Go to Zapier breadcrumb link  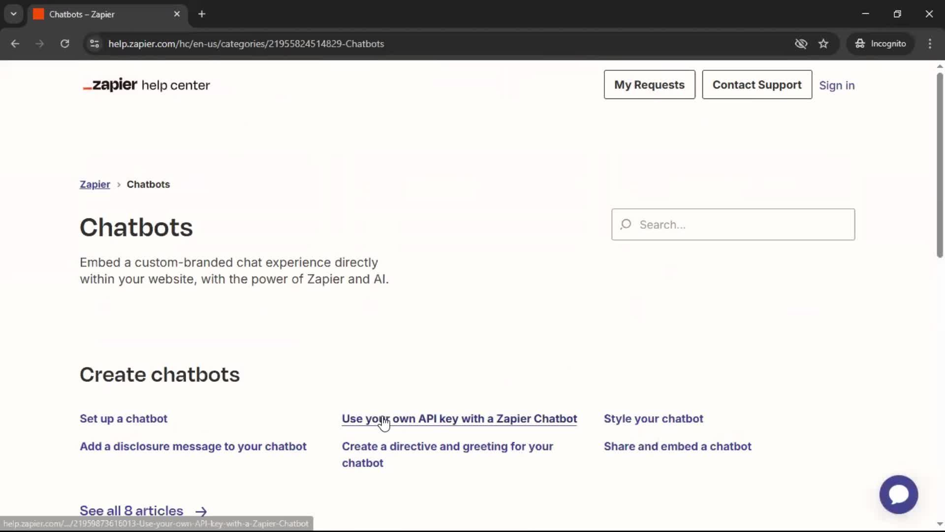[x=95, y=184]
